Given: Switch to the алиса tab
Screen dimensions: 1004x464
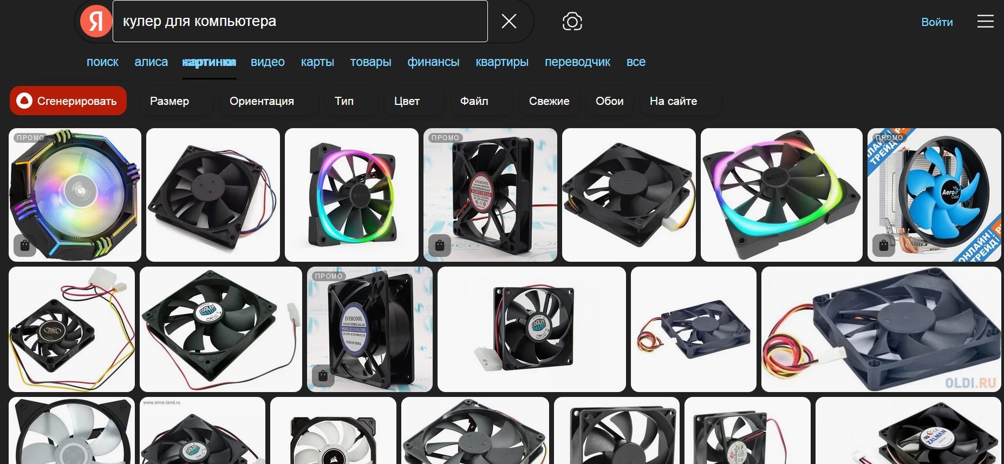Looking at the screenshot, I should (x=151, y=62).
